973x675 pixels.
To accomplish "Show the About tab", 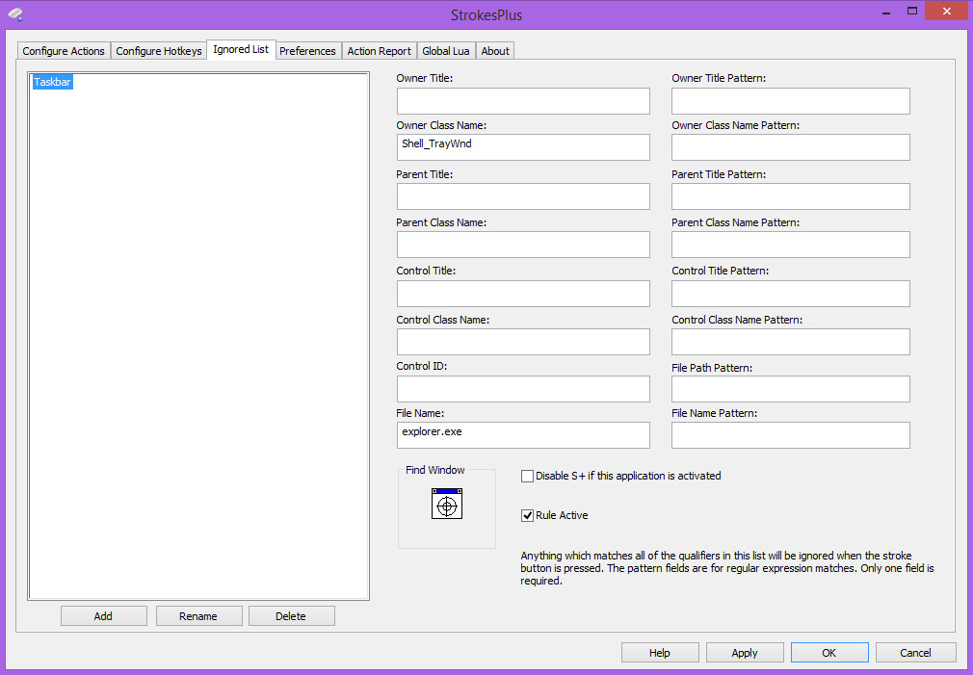I will point(495,51).
